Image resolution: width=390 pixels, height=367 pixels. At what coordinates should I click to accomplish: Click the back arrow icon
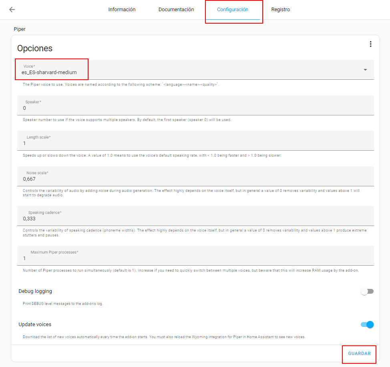(12, 10)
